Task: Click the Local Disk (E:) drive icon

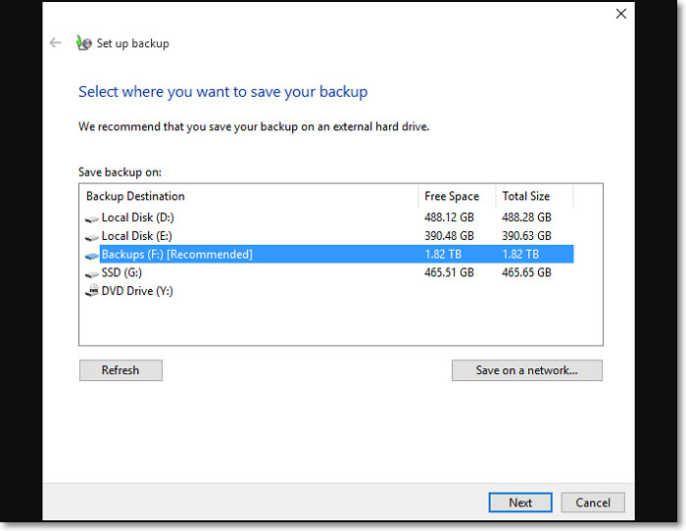Action: click(x=91, y=236)
